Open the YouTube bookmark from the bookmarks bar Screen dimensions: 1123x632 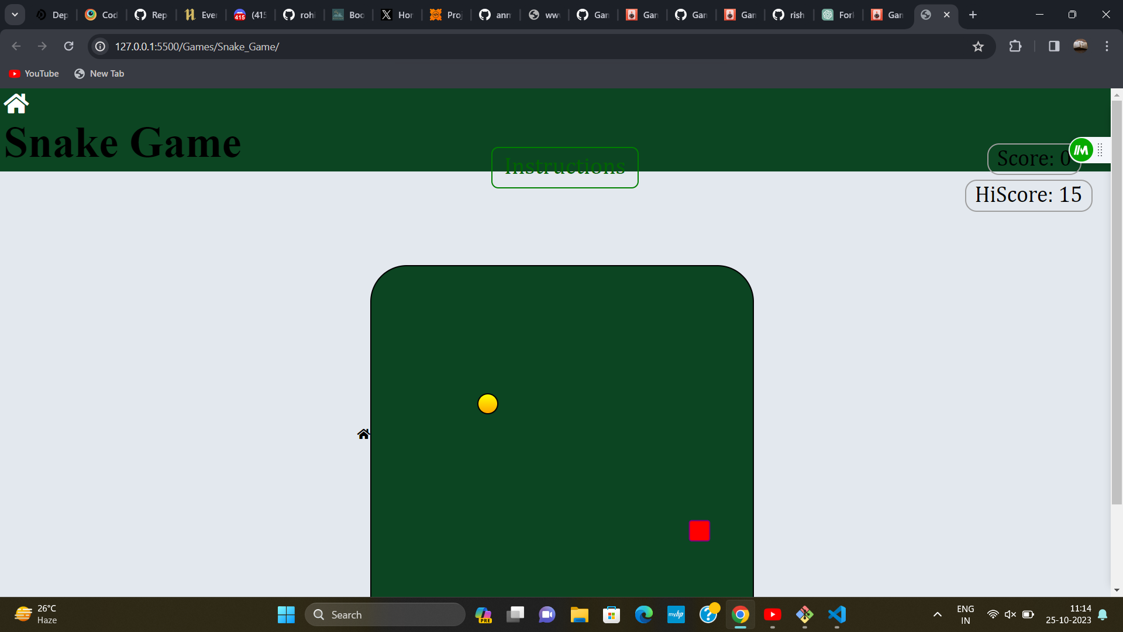[33, 73]
